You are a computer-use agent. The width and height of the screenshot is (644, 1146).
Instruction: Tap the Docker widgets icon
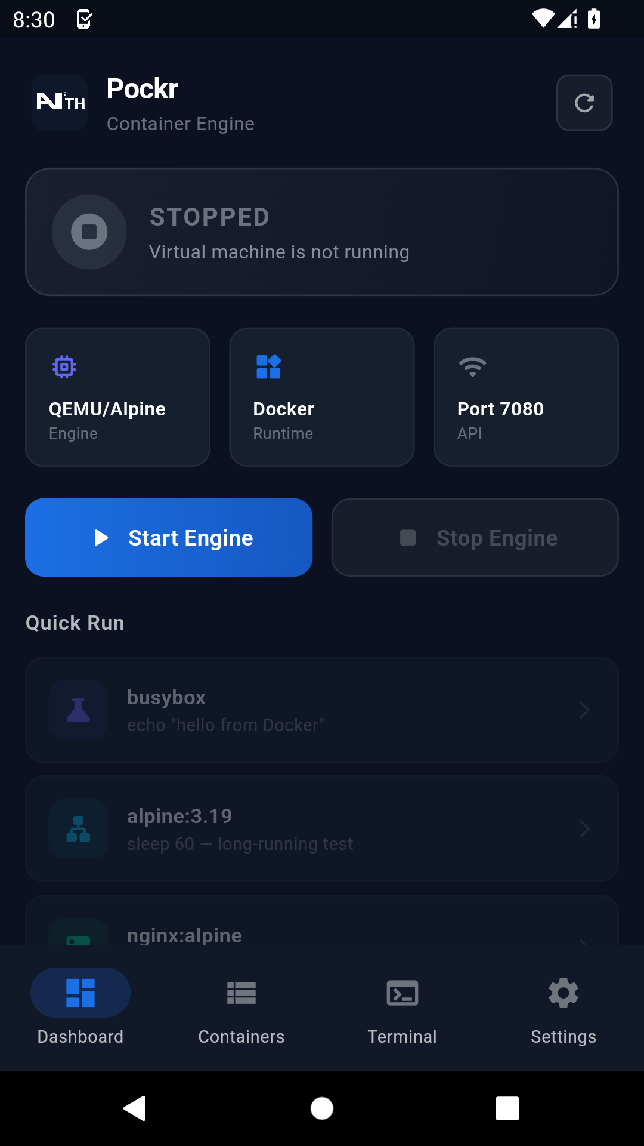click(268, 366)
